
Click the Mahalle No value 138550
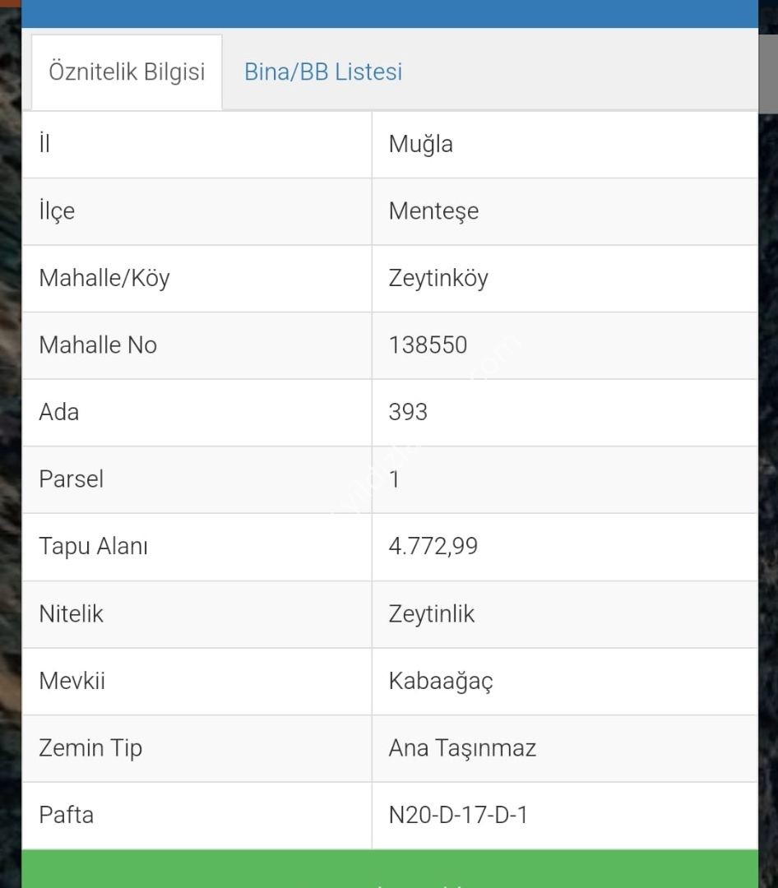pos(428,345)
